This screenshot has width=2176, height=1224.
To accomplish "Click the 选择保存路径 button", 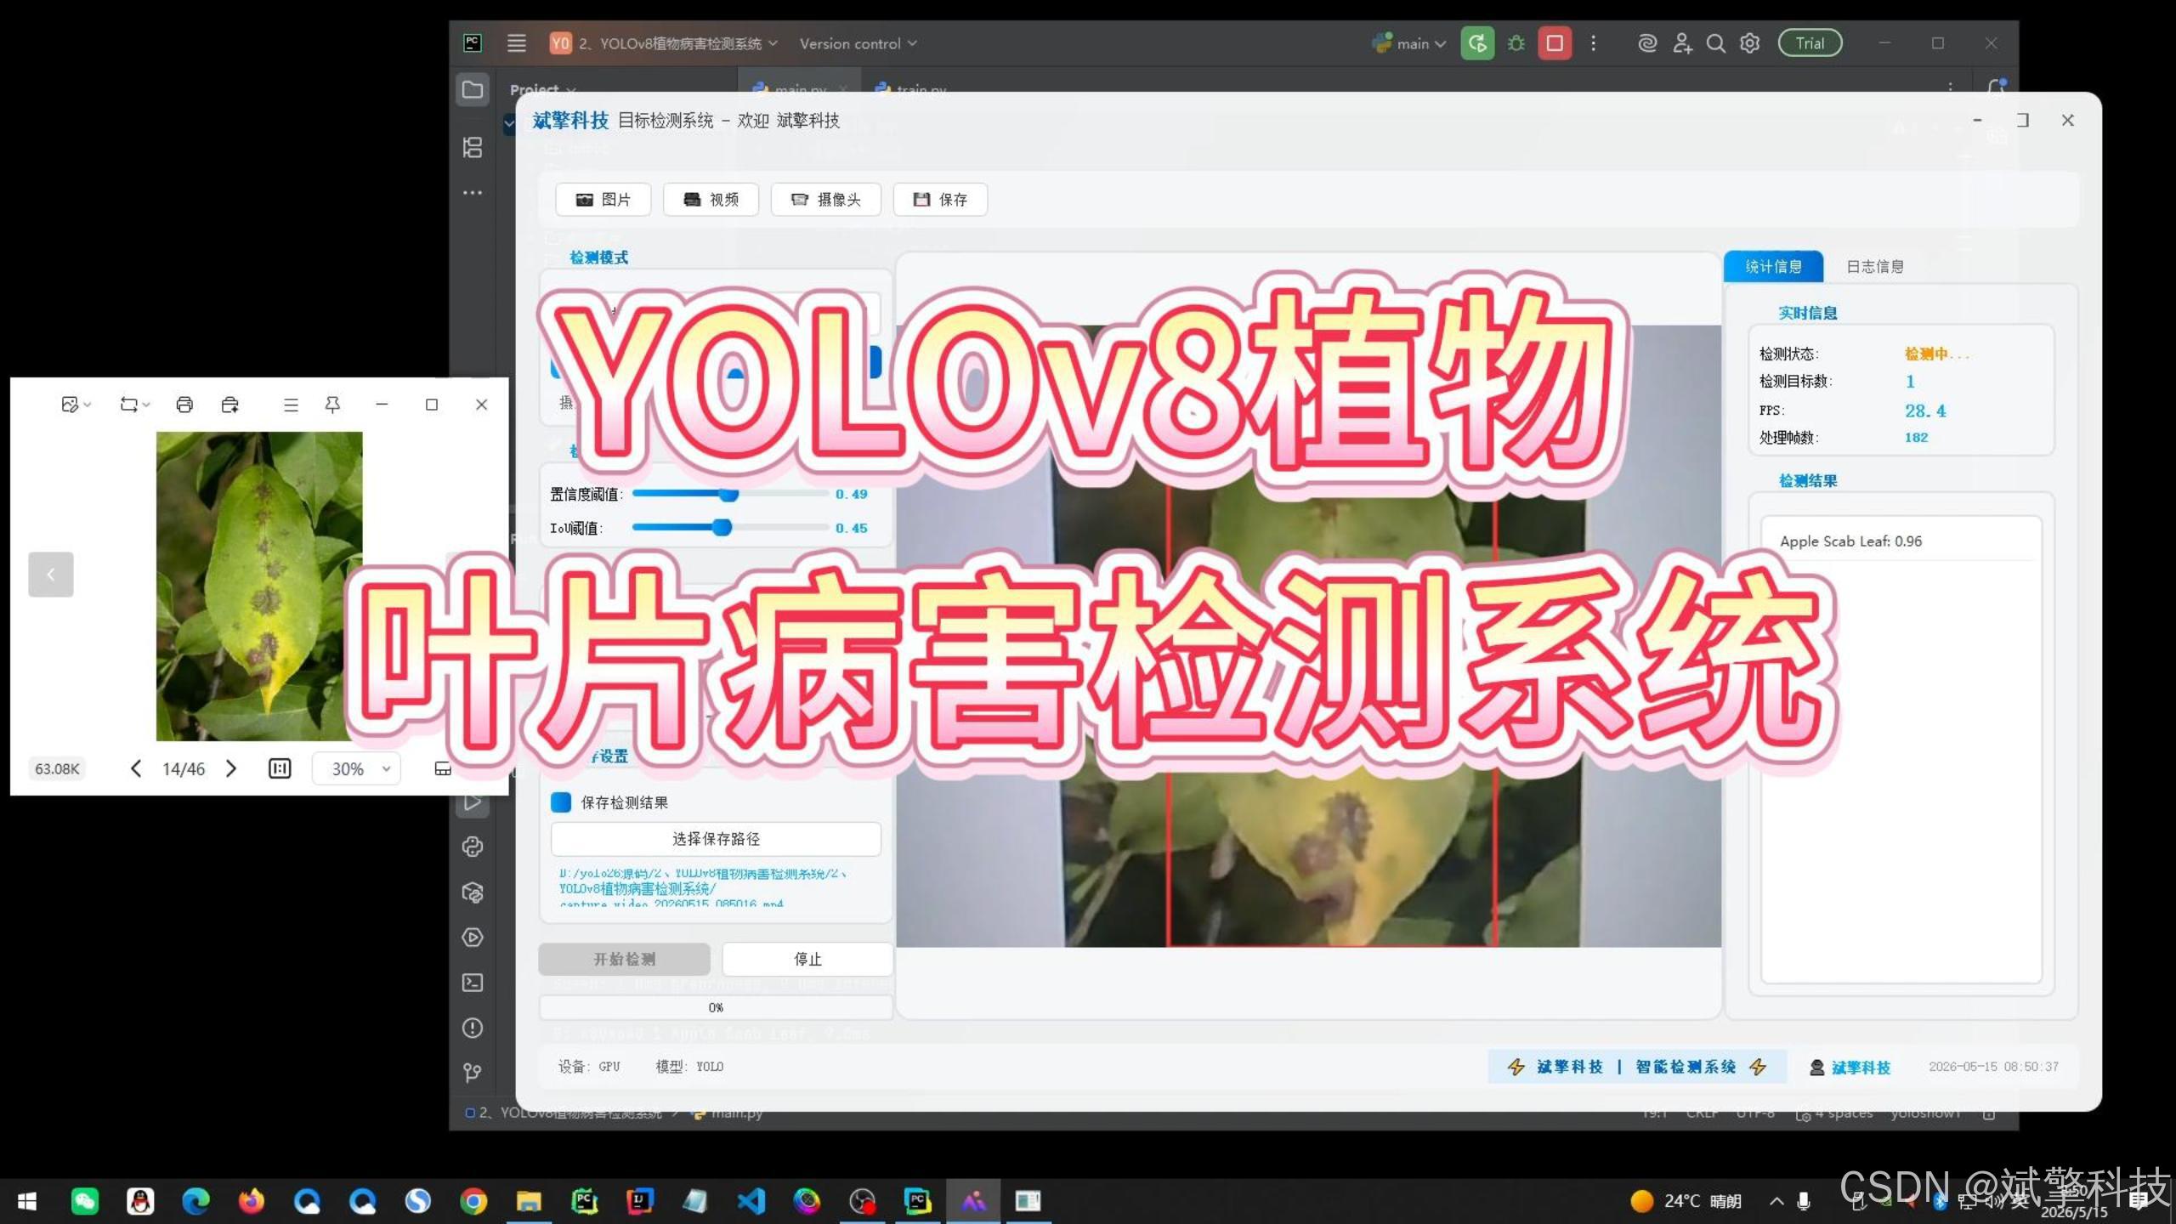I will pyautogui.click(x=716, y=839).
